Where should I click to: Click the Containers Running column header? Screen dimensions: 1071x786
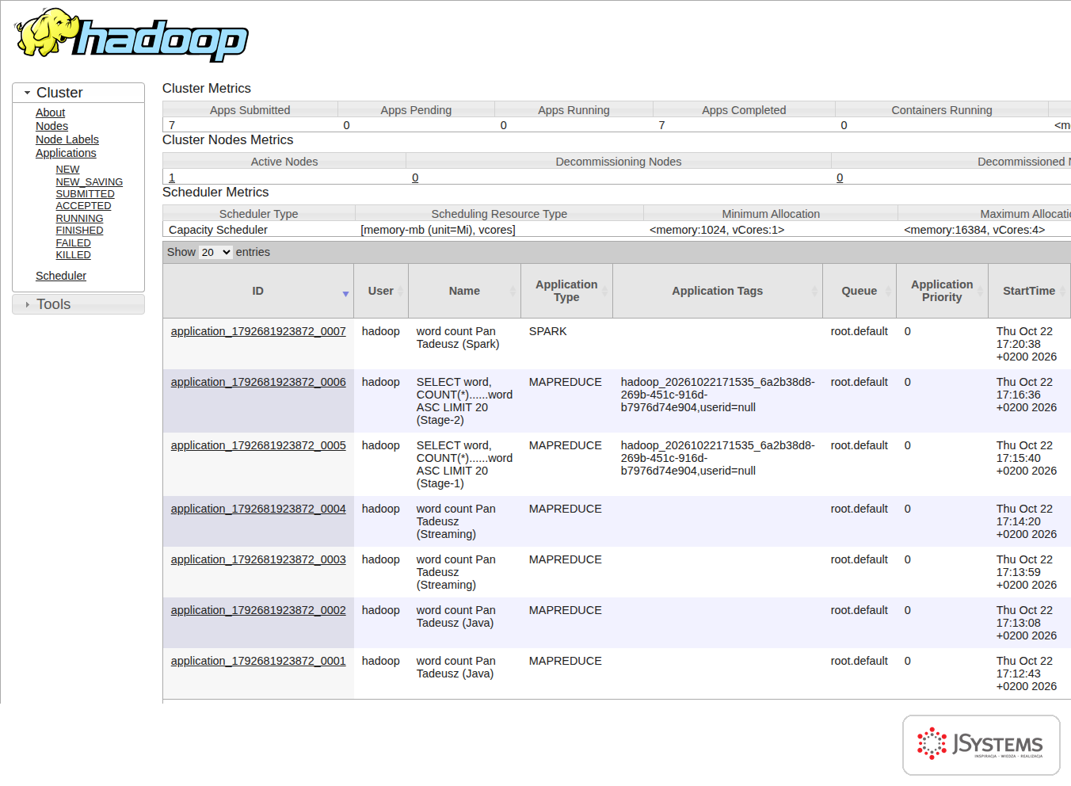(942, 110)
